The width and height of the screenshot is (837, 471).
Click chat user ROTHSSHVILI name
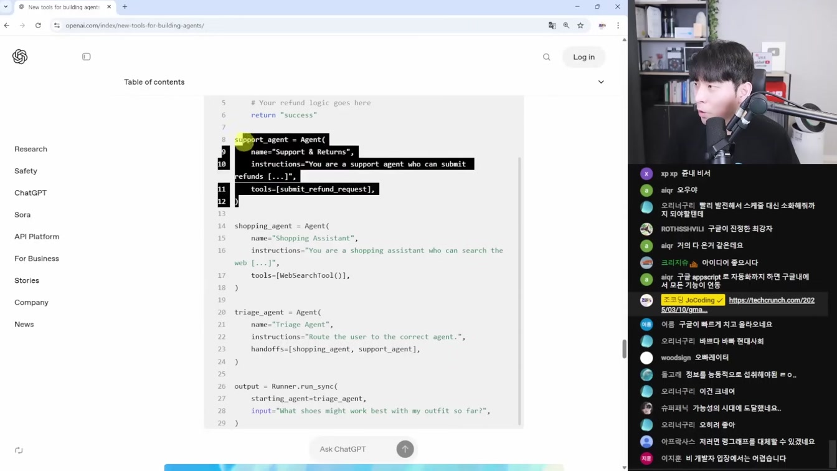point(682,229)
